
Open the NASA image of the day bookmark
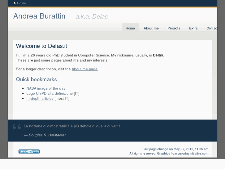46,88
